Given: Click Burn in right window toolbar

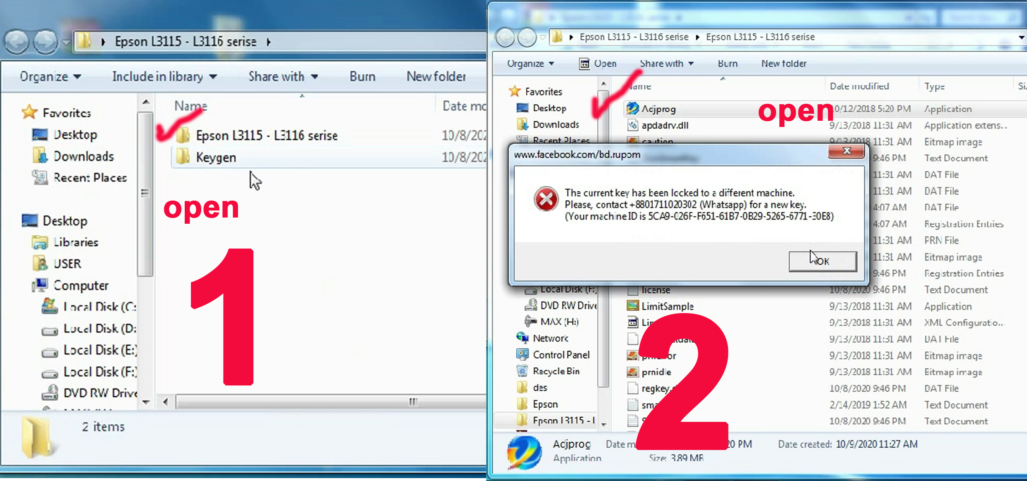Looking at the screenshot, I should [728, 64].
